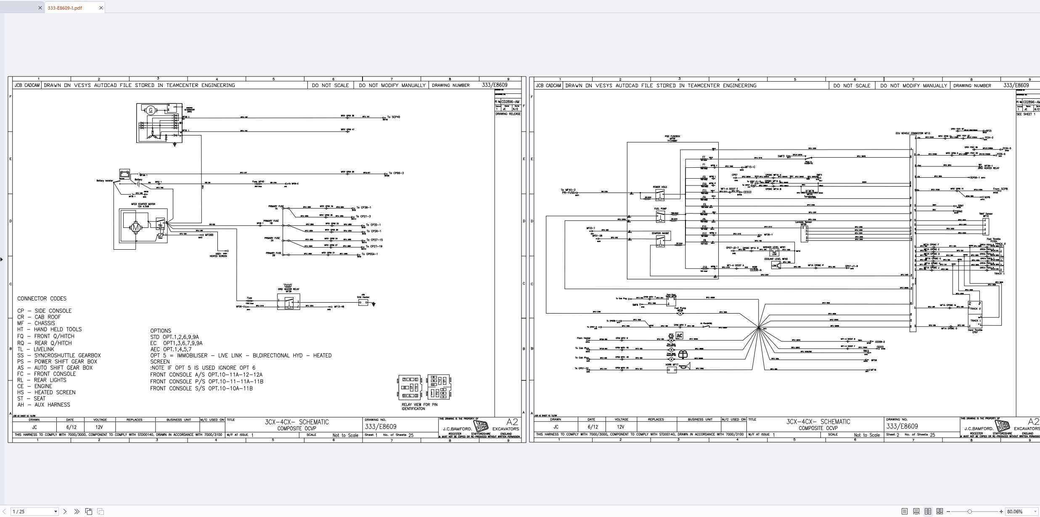Click the GRID HEATER RELAY symbol

click(x=288, y=302)
